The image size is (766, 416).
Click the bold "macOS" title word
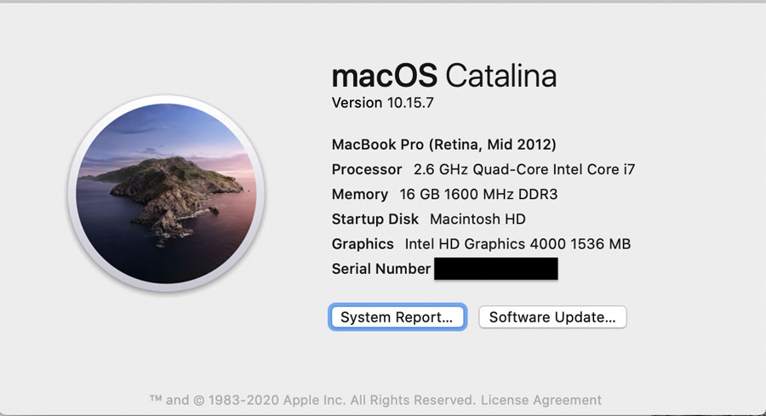(x=384, y=76)
